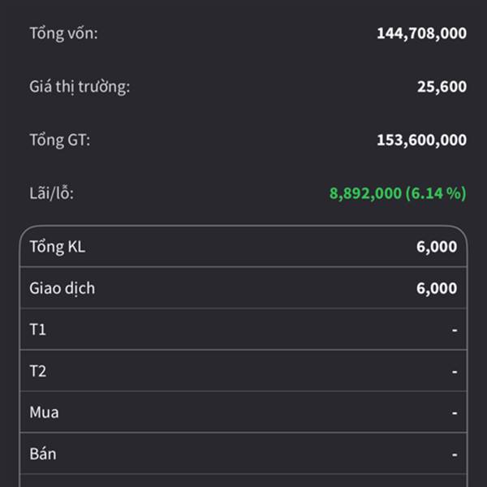Click the dash value in Mua row
Image resolution: width=487 pixels, height=487 pixels.
tap(455, 413)
